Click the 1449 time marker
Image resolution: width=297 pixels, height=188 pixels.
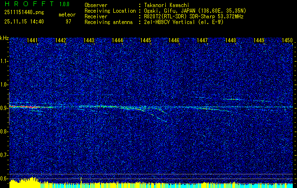pos(259,40)
